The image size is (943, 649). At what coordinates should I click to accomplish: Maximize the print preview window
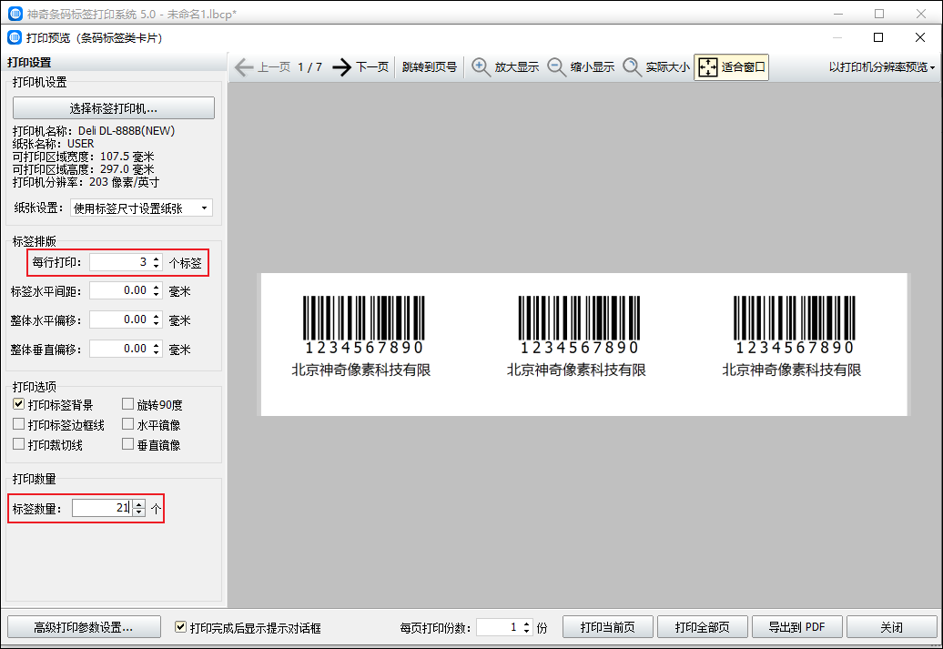[x=878, y=37]
